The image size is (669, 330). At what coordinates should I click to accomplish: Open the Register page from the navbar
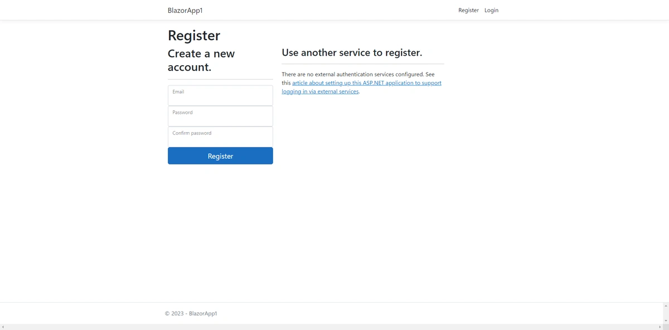(468, 11)
